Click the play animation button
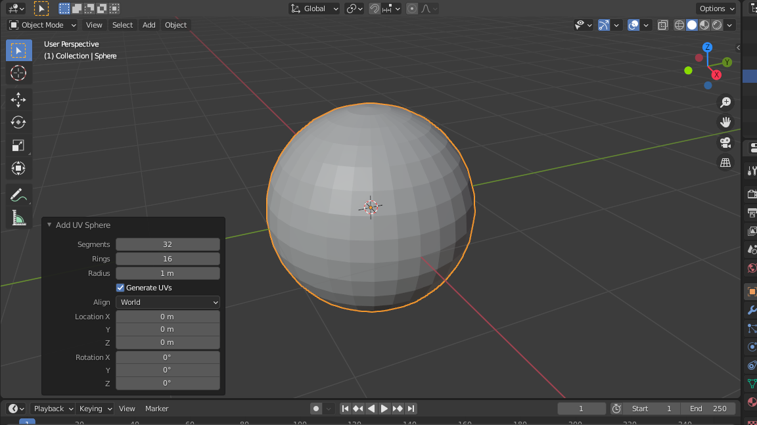 pos(384,409)
